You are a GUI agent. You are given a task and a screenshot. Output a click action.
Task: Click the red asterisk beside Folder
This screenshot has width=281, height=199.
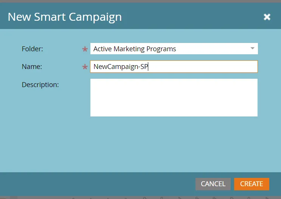click(x=85, y=49)
